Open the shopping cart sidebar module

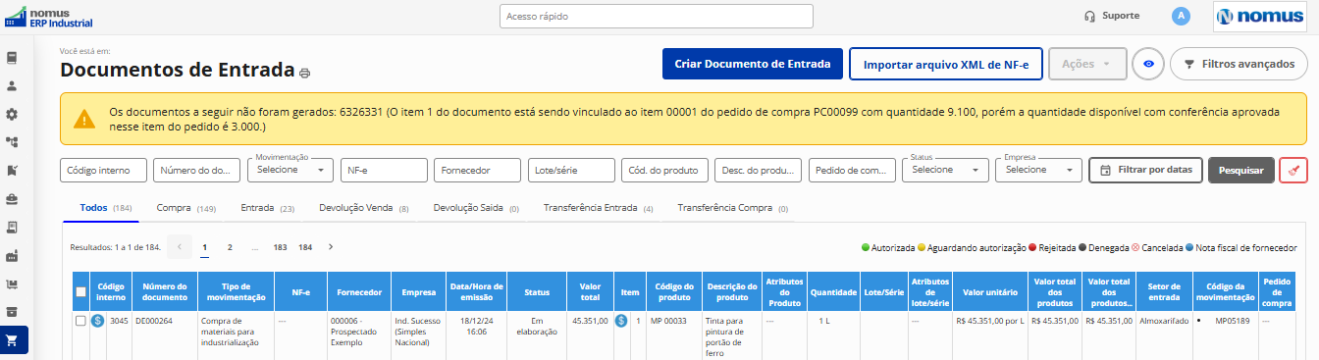point(13,340)
